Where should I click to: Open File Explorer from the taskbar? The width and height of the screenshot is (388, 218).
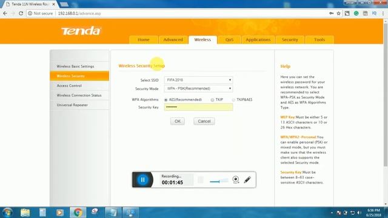click(x=25, y=213)
